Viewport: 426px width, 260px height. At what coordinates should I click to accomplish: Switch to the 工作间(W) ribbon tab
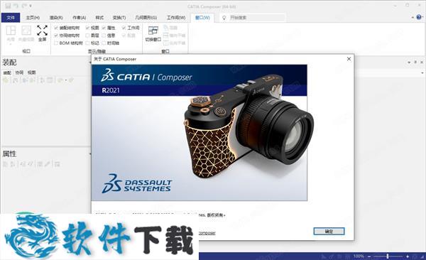point(176,18)
